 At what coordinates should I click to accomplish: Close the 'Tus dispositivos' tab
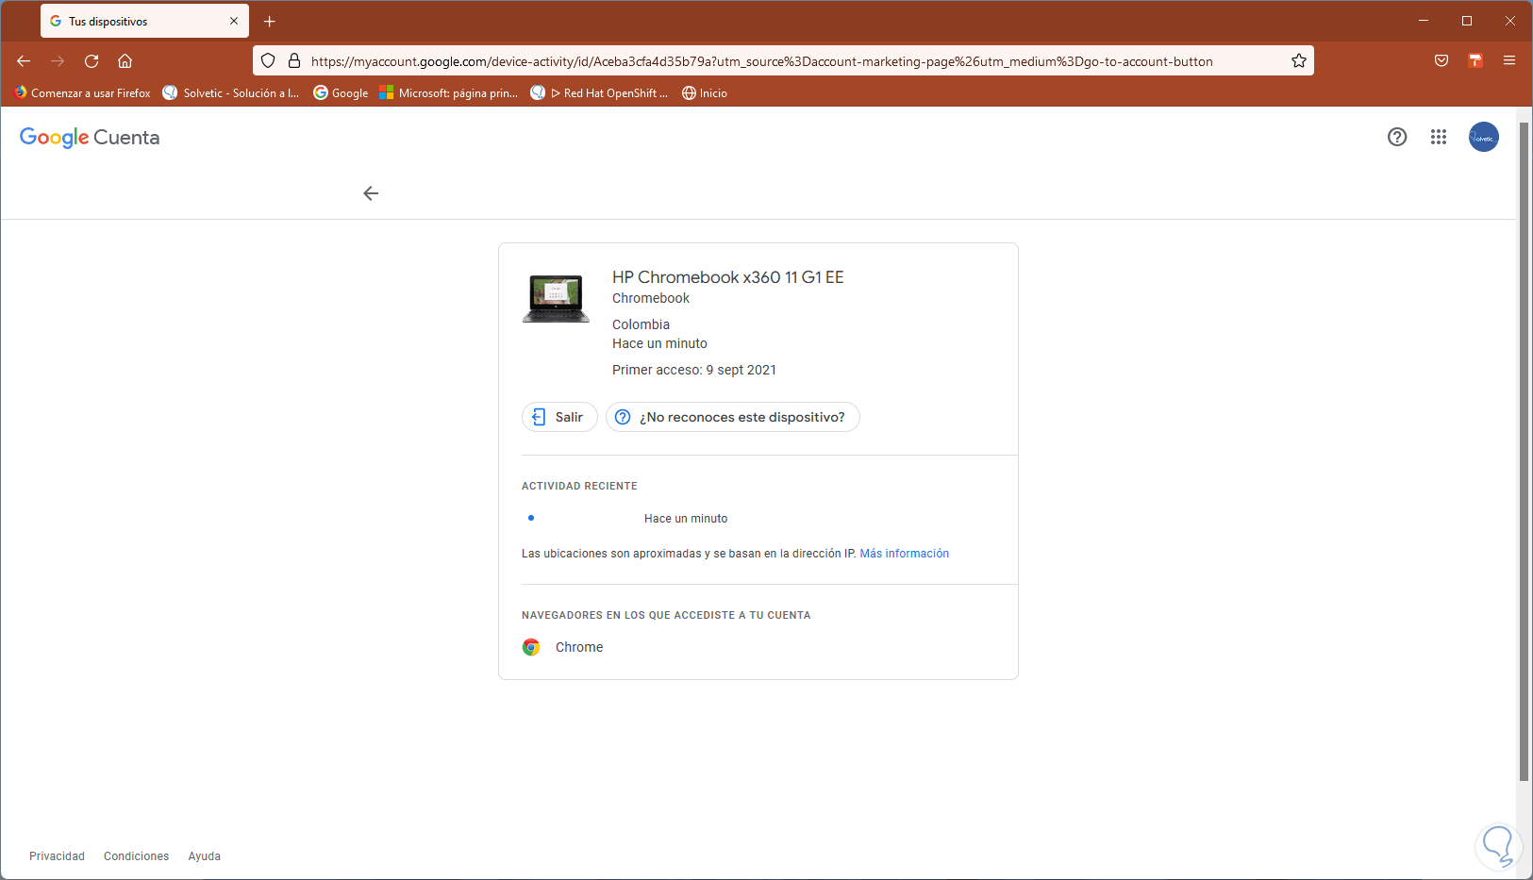coord(234,21)
